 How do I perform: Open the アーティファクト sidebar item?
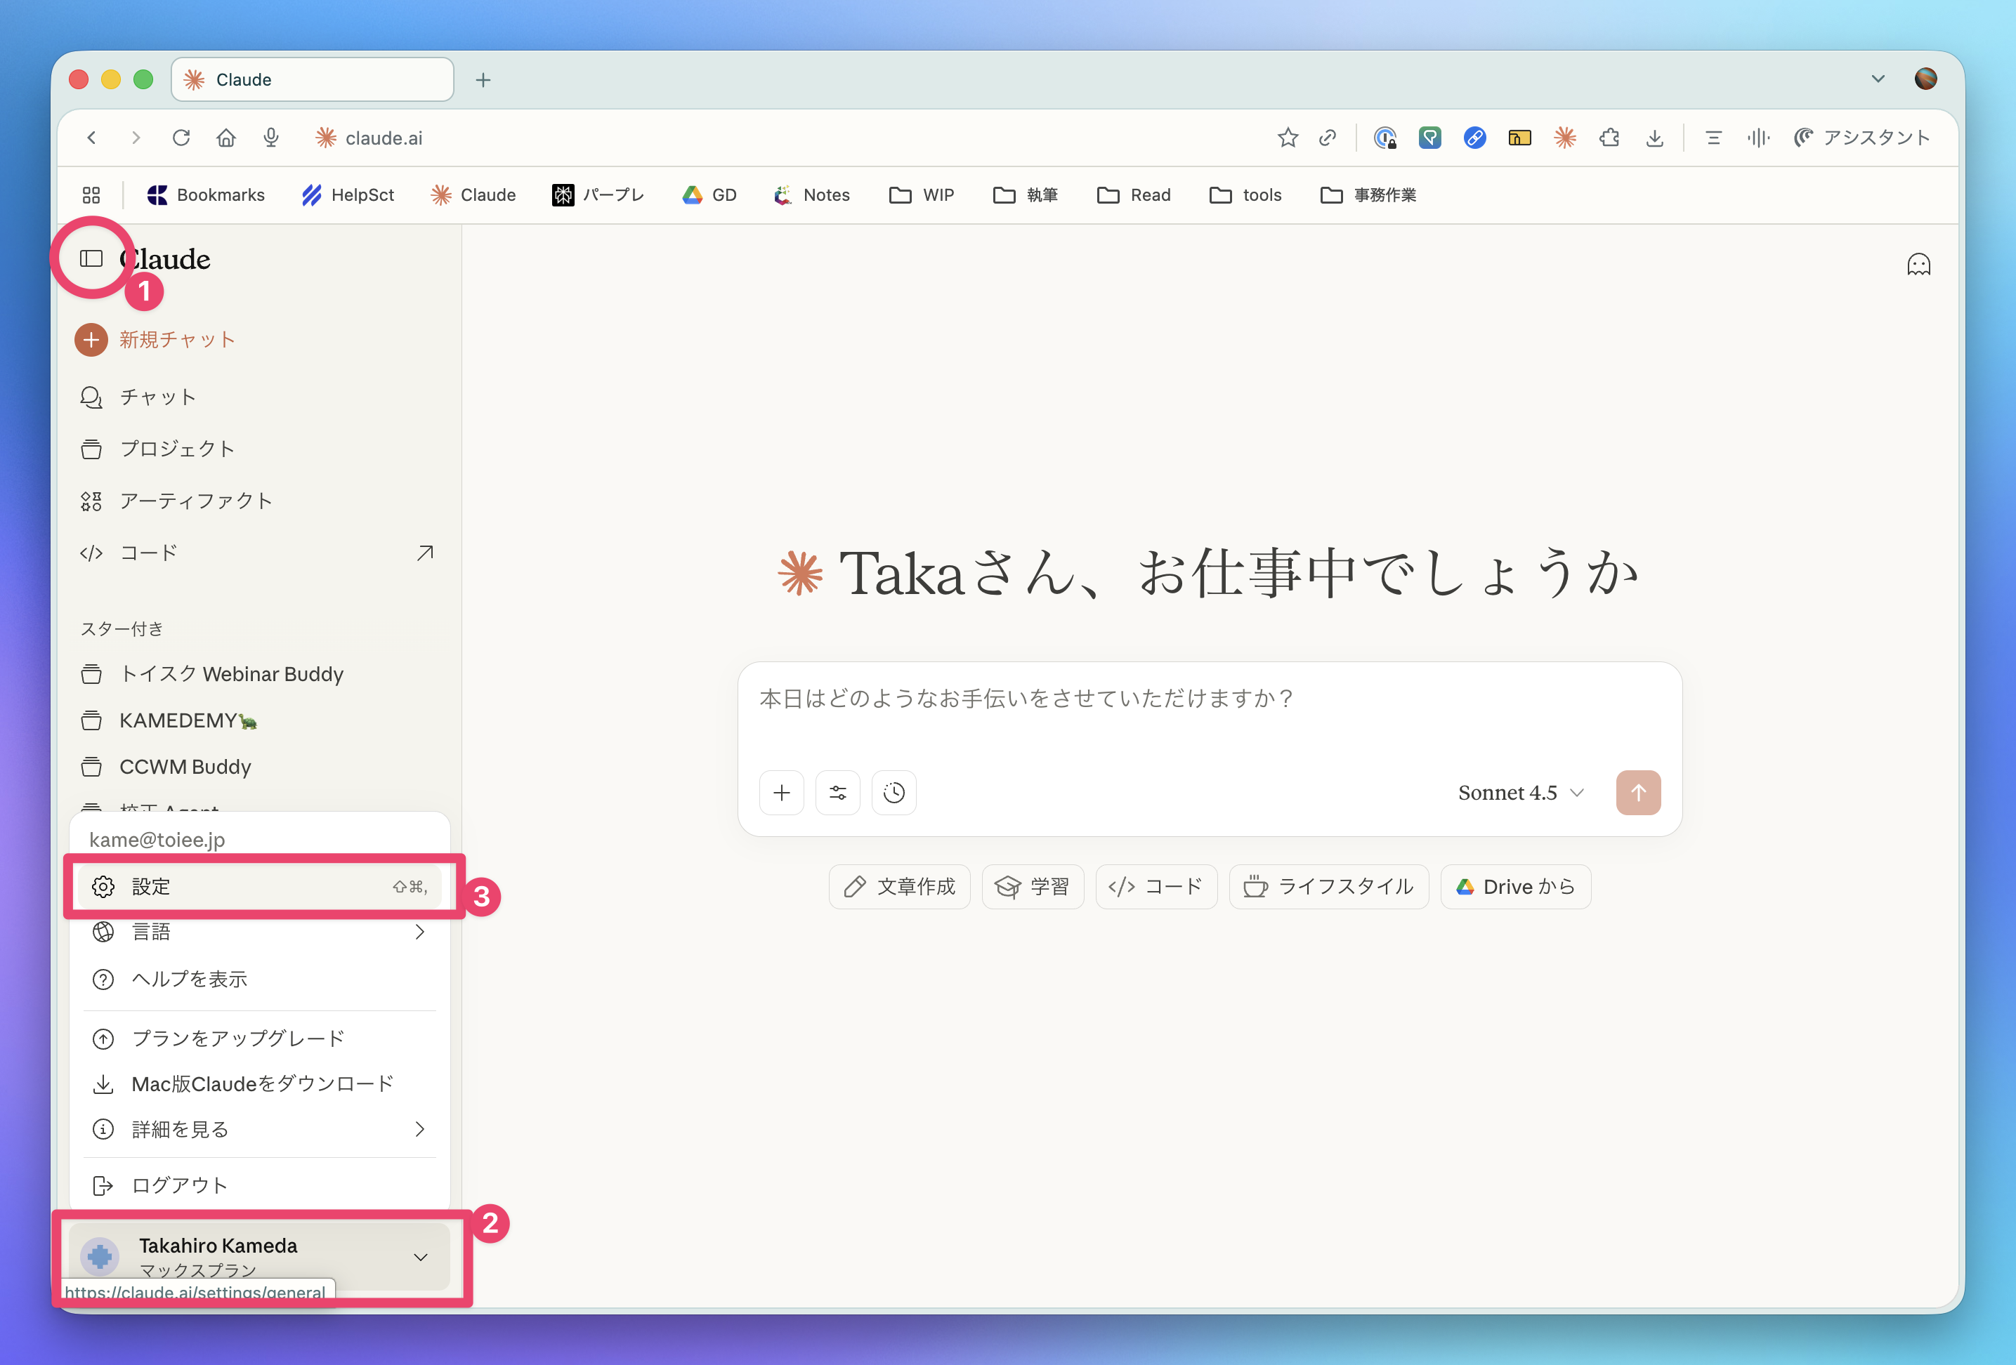pyautogui.click(x=195, y=501)
